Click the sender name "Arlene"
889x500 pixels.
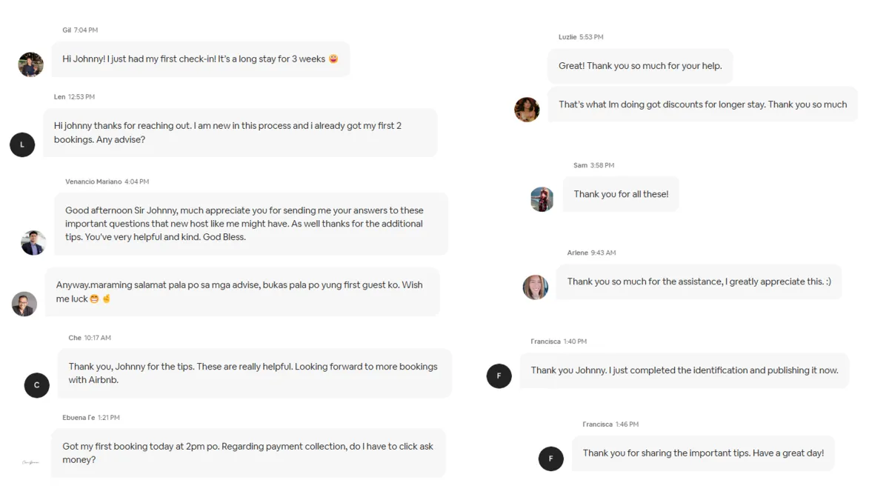click(x=577, y=253)
